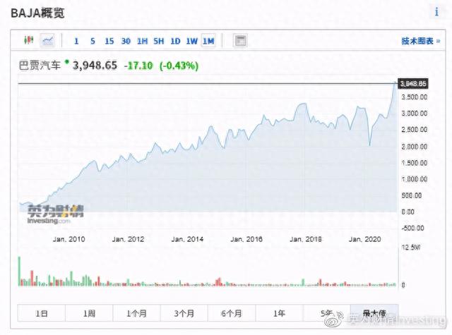Select the area line chart icon
Image resolution: width=452 pixels, height=335 pixels.
pos(48,41)
